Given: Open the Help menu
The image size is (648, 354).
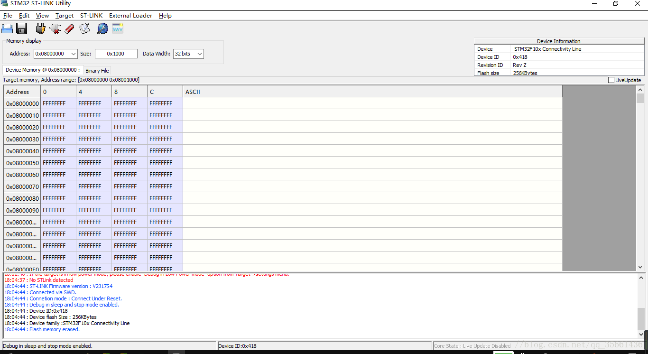Looking at the screenshot, I should [x=165, y=16].
